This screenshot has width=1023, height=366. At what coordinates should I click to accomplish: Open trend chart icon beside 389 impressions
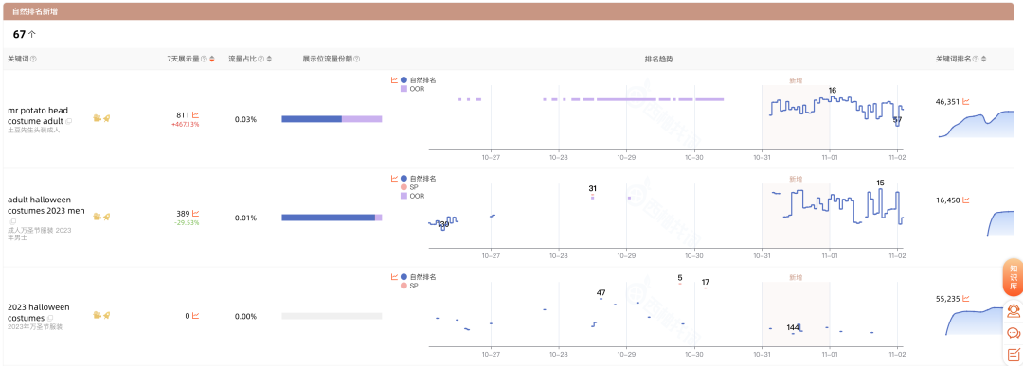pos(196,213)
